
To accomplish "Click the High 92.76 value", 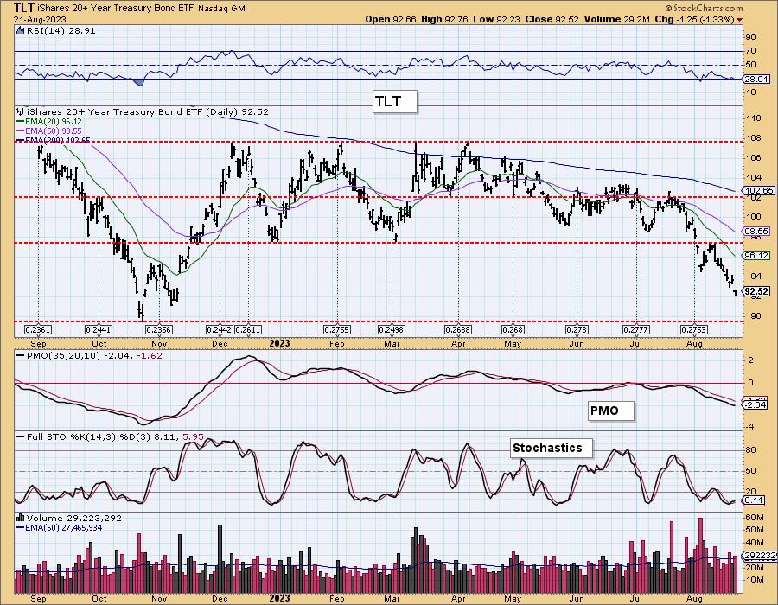I will [x=445, y=19].
